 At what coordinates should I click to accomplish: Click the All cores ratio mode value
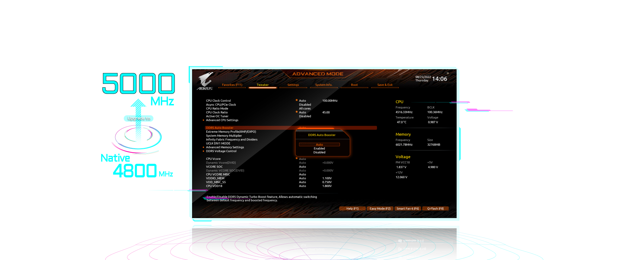(x=305, y=109)
